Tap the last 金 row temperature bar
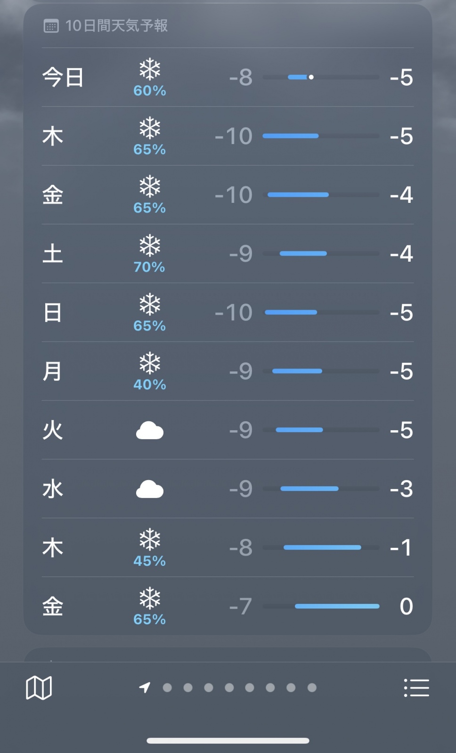This screenshot has height=753, width=456. pyautogui.click(x=320, y=606)
